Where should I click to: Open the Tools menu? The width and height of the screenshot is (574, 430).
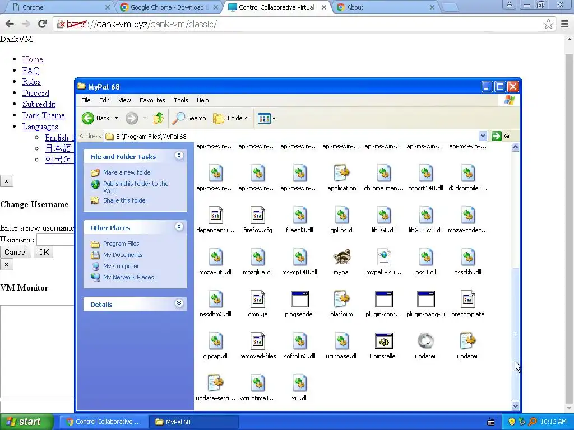pos(181,100)
